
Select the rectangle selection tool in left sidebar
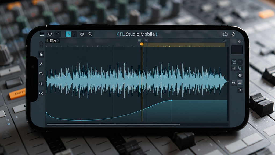click(41, 74)
